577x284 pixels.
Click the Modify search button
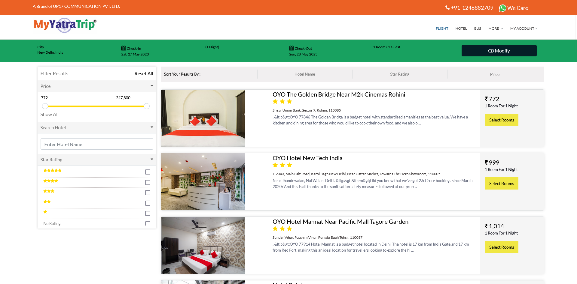(499, 51)
